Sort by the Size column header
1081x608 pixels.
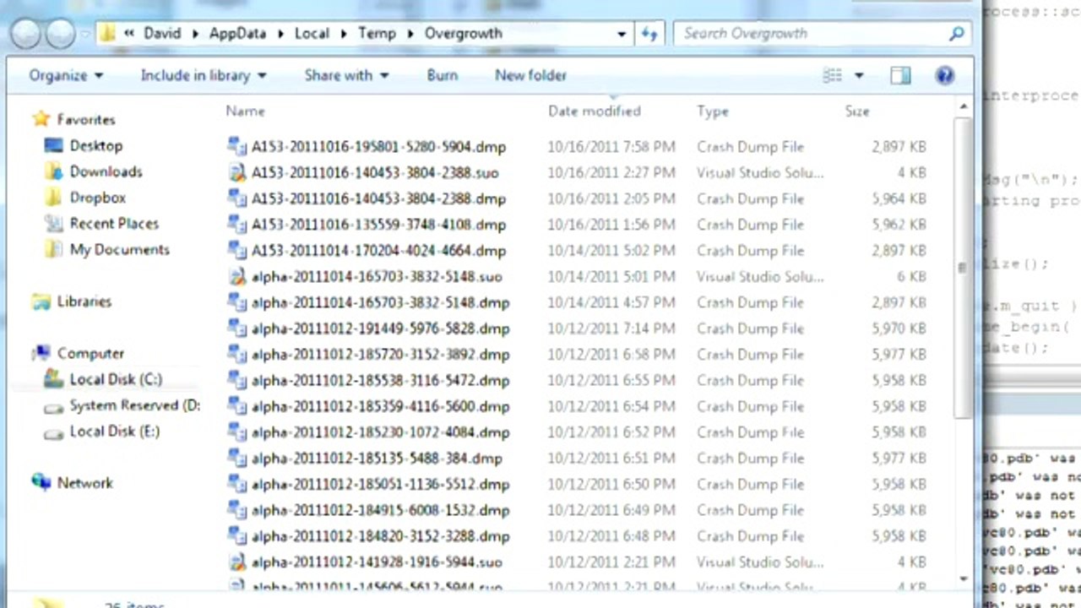[x=857, y=111]
